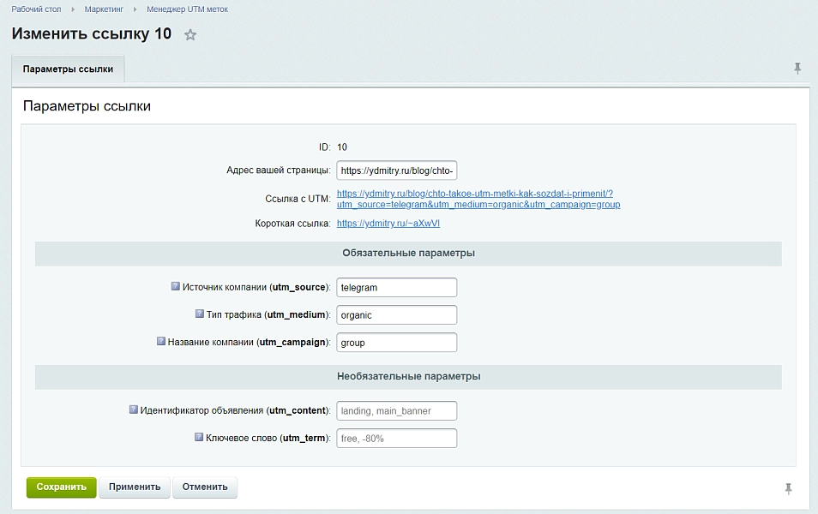Switch to Параметры ссылки tab
Image resolution: width=818 pixels, height=514 pixels.
click(68, 69)
